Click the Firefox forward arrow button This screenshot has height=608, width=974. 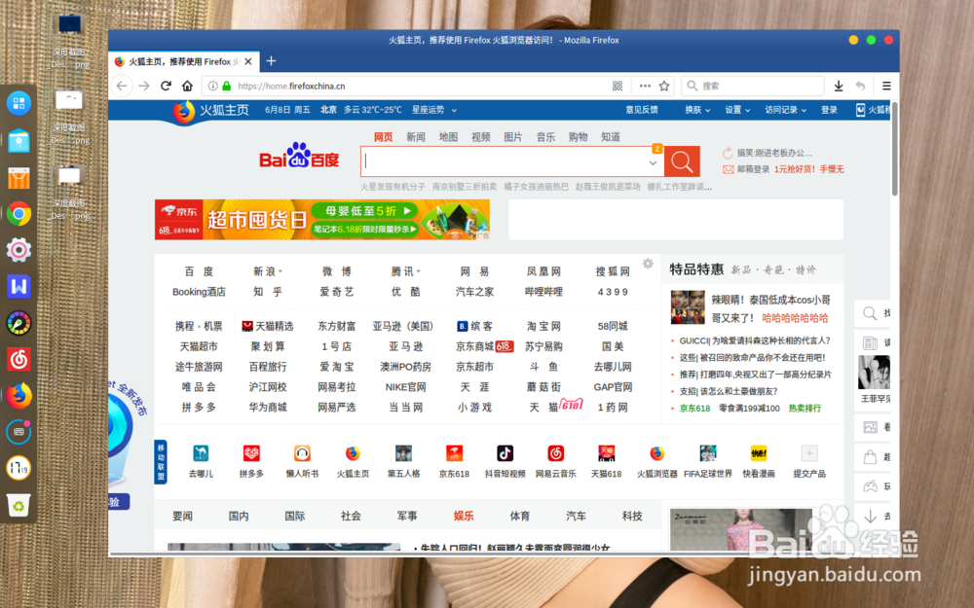coord(144,86)
